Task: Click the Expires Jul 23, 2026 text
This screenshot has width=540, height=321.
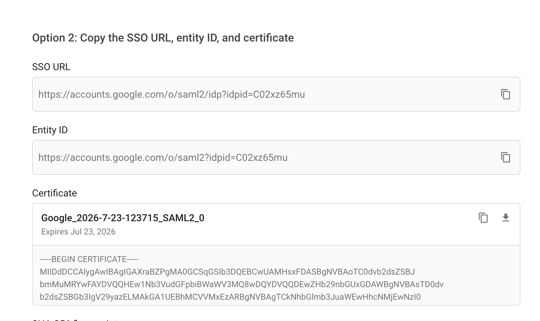Action: coord(78,232)
